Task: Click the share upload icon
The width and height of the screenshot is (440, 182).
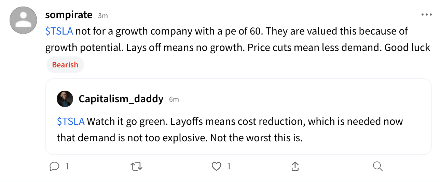Action: pos(295,166)
